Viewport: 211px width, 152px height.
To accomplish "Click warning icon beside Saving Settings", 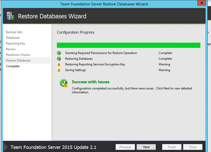I will [59, 70].
